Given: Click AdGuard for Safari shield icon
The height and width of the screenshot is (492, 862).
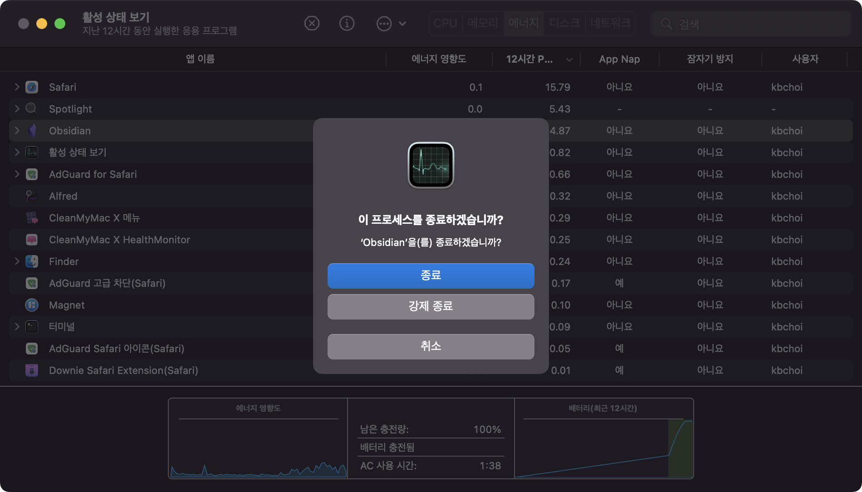Looking at the screenshot, I should 32,174.
